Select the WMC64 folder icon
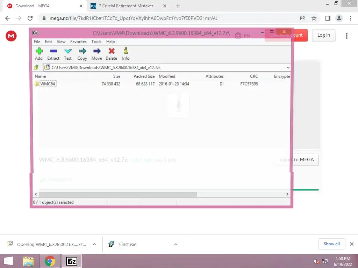 pos(37,84)
